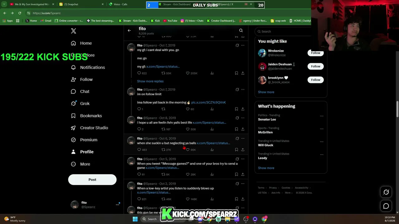
Task: View analytics for the "my gf" post
Action: (x=212, y=73)
